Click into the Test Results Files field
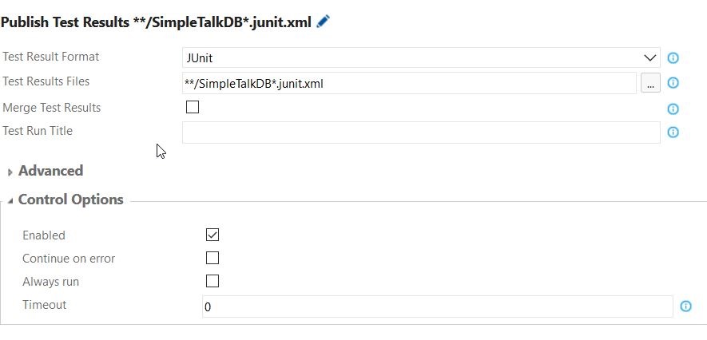This screenshot has height=340, width=707. pyautogui.click(x=408, y=83)
